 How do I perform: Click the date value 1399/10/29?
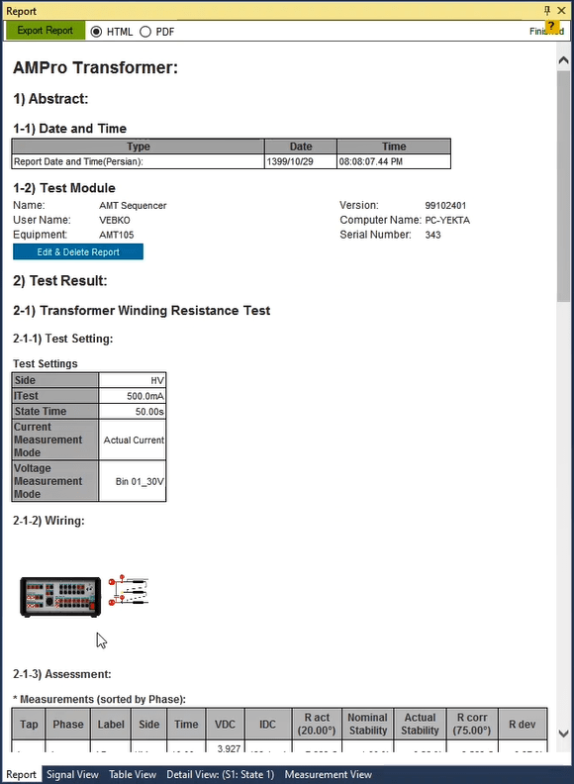coord(301,161)
